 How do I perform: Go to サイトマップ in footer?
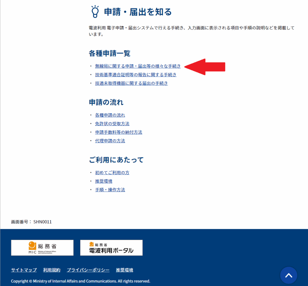click(x=24, y=270)
